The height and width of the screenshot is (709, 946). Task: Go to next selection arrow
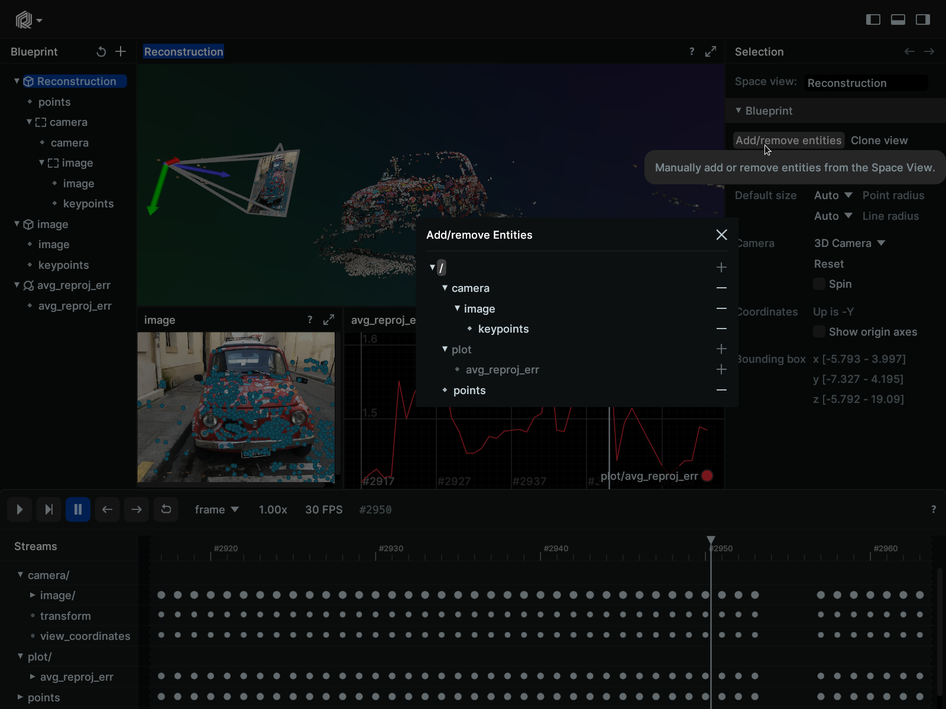coord(929,51)
